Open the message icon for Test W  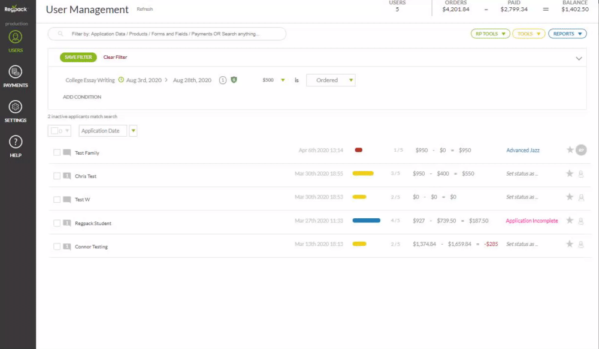tap(67, 200)
